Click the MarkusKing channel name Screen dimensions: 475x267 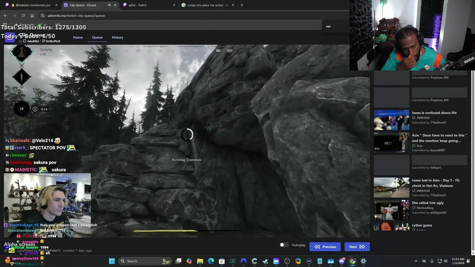(x=425, y=208)
